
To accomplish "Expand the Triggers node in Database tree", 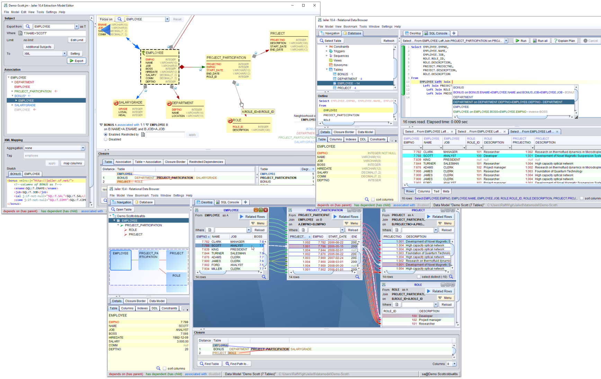I will [326, 51].
